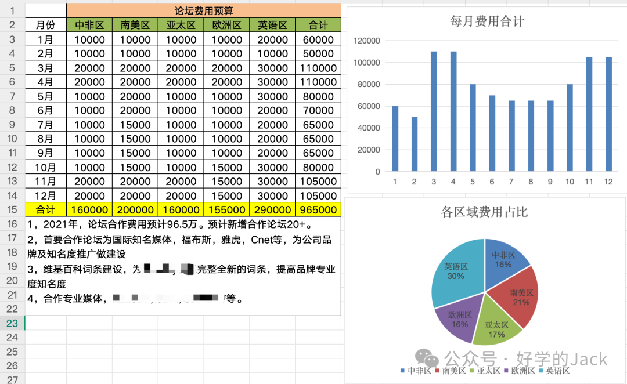Viewport: 627px width, 384px height.
Task: Select the 月份 header cell
Action: click(46, 25)
